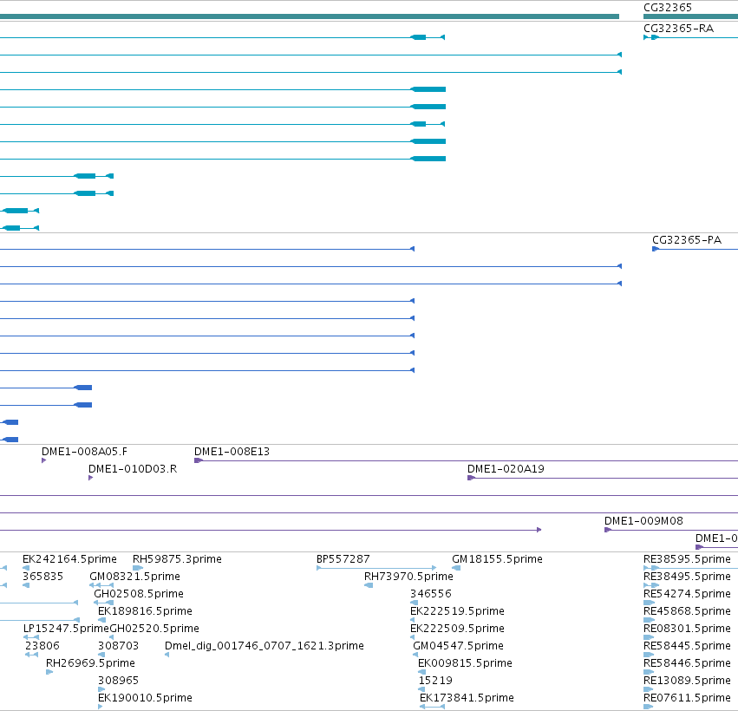Click the DME1-020A19 clone label
Viewport: 738px width, 711px height.
(506, 469)
